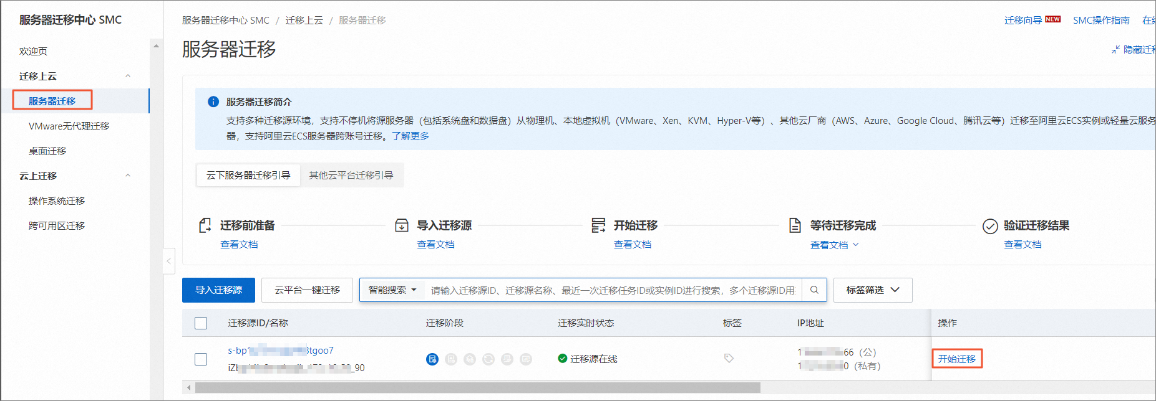Click 开始迁移 in the 操作 column
1156x401 pixels.
click(956, 359)
